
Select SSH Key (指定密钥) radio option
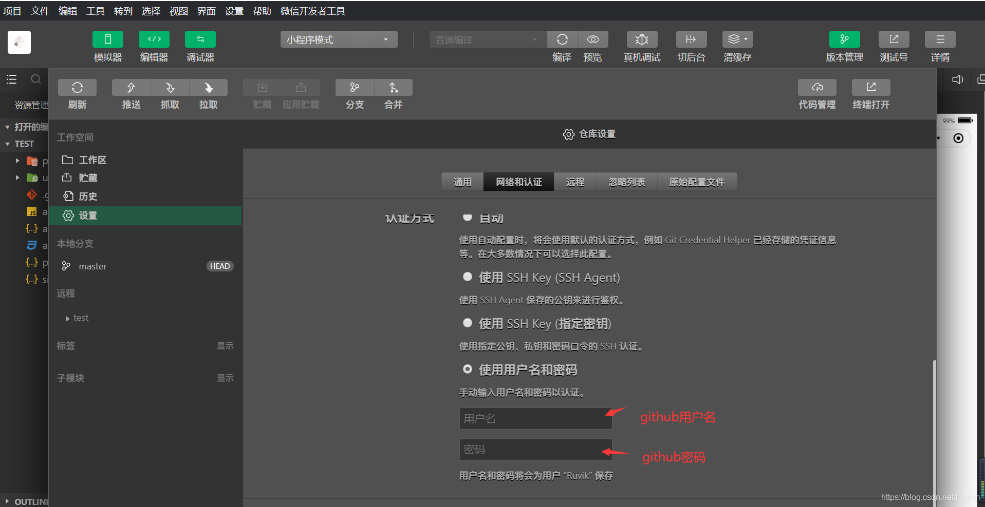tap(467, 323)
